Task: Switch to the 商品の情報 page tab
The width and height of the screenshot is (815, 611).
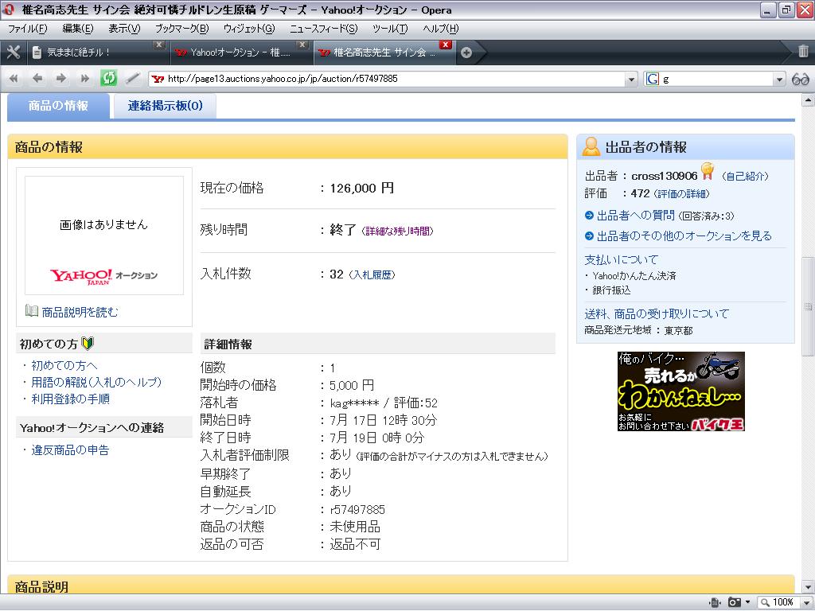Action: click(x=58, y=106)
